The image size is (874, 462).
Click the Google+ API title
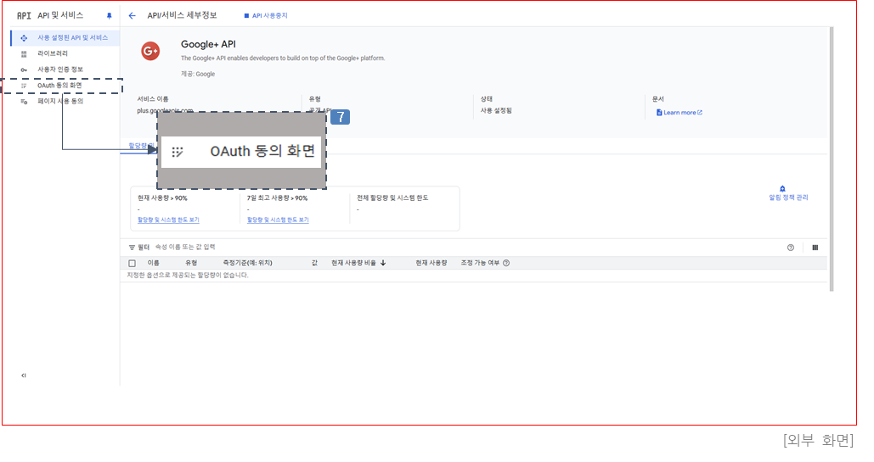click(x=208, y=45)
